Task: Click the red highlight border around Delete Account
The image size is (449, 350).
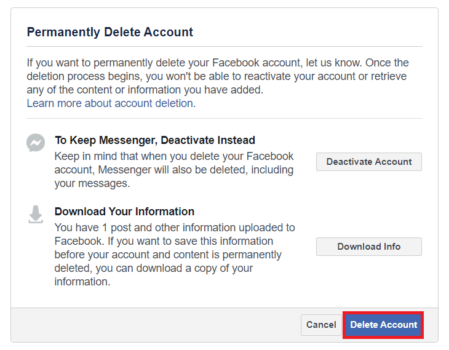Action: click(383, 312)
